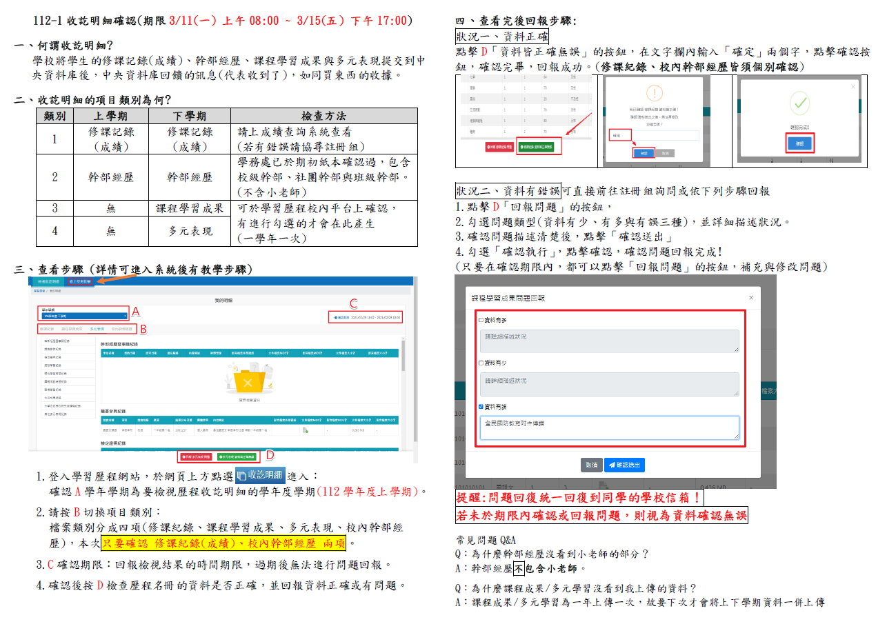Click the green 多元表現資料皆正確無誤 button
This screenshot has width=887, height=624.
[235, 456]
